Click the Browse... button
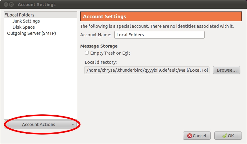Image resolution: width=247 pixels, height=144 pixels. pyautogui.click(x=227, y=70)
